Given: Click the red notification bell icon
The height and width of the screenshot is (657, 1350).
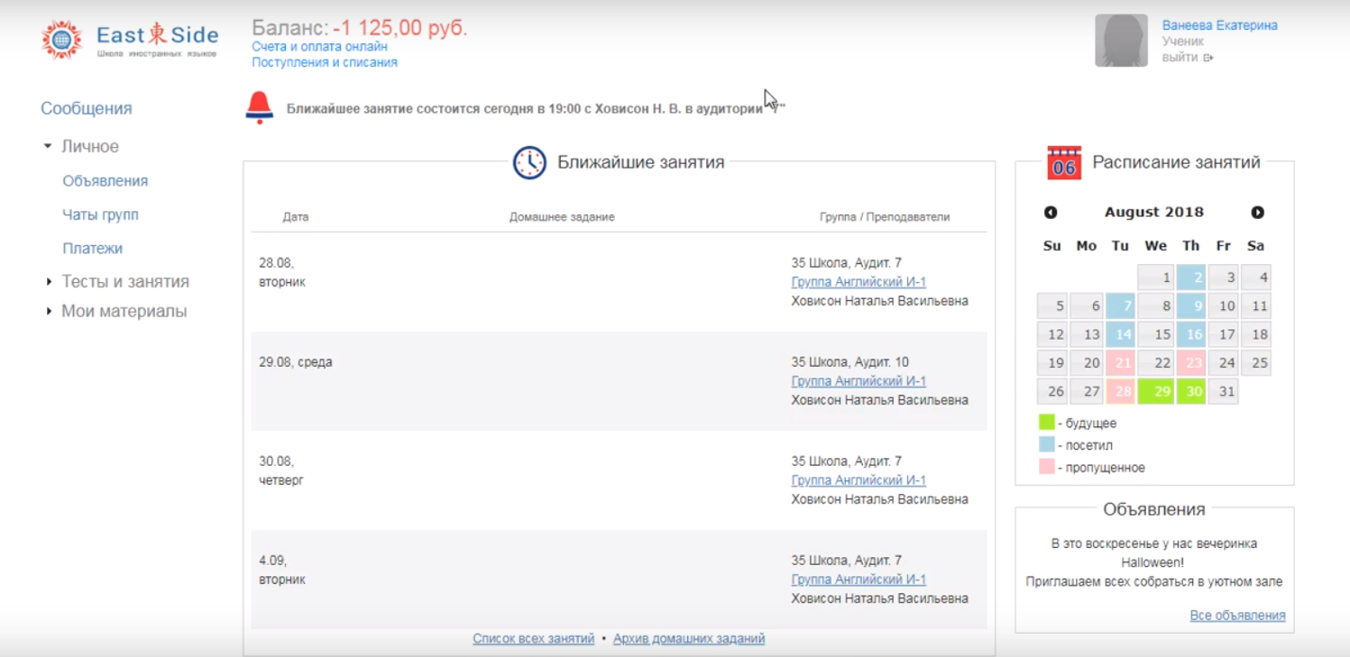Looking at the screenshot, I should [x=260, y=107].
